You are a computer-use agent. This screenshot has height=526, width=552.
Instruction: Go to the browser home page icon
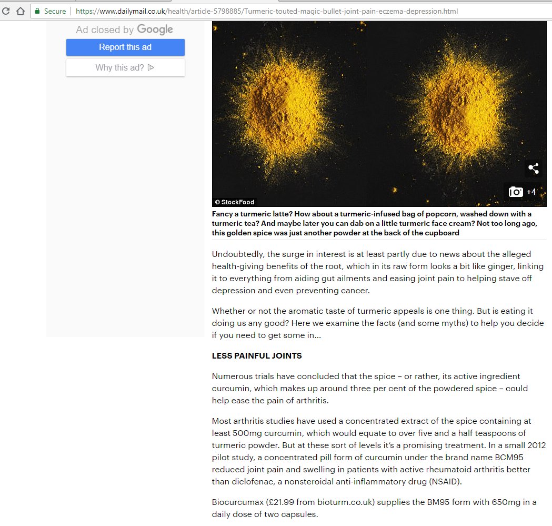click(21, 11)
